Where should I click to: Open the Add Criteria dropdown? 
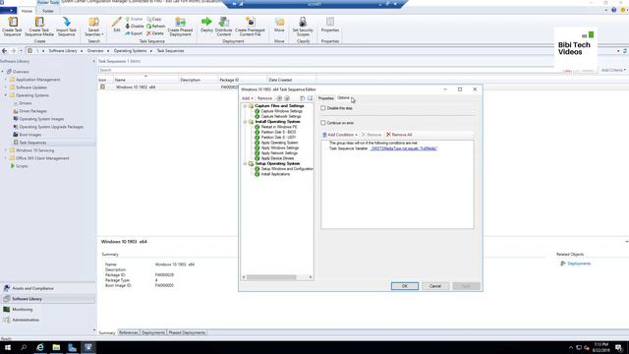click(x=613, y=70)
